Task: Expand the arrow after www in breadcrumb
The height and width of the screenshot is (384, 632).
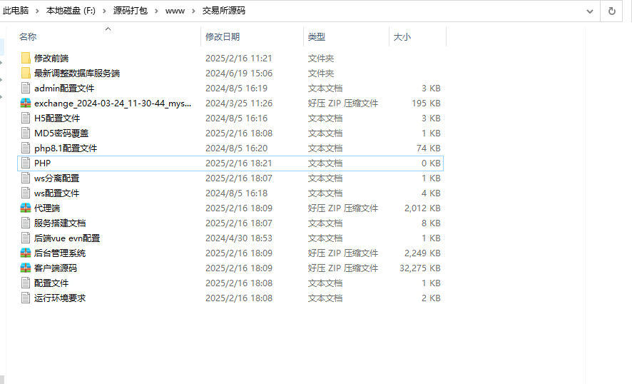Action: coord(193,11)
